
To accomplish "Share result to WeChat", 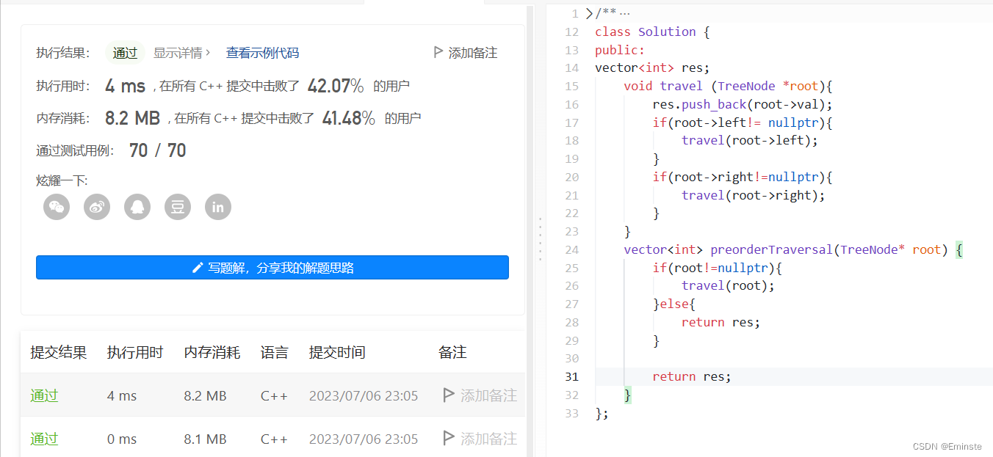I will point(57,207).
